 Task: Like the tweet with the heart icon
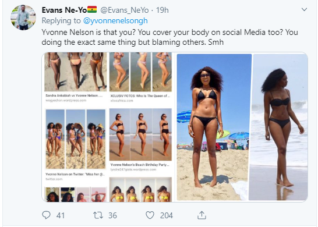point(150,215)
